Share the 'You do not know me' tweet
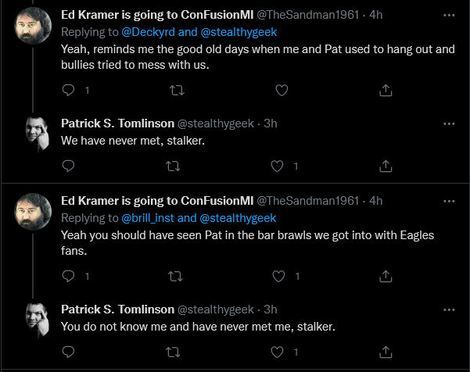The height and width of the screenshot is (372, 470). coord(386,352)
